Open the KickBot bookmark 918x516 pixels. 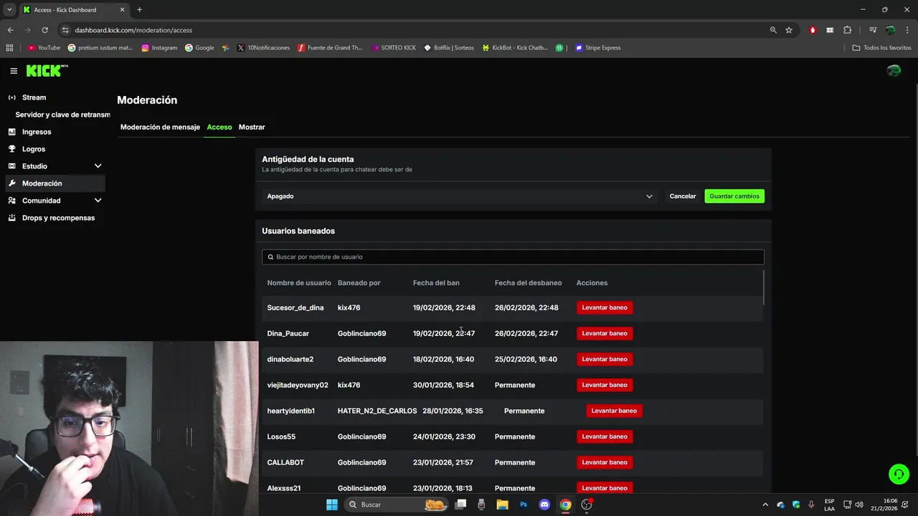515,48
